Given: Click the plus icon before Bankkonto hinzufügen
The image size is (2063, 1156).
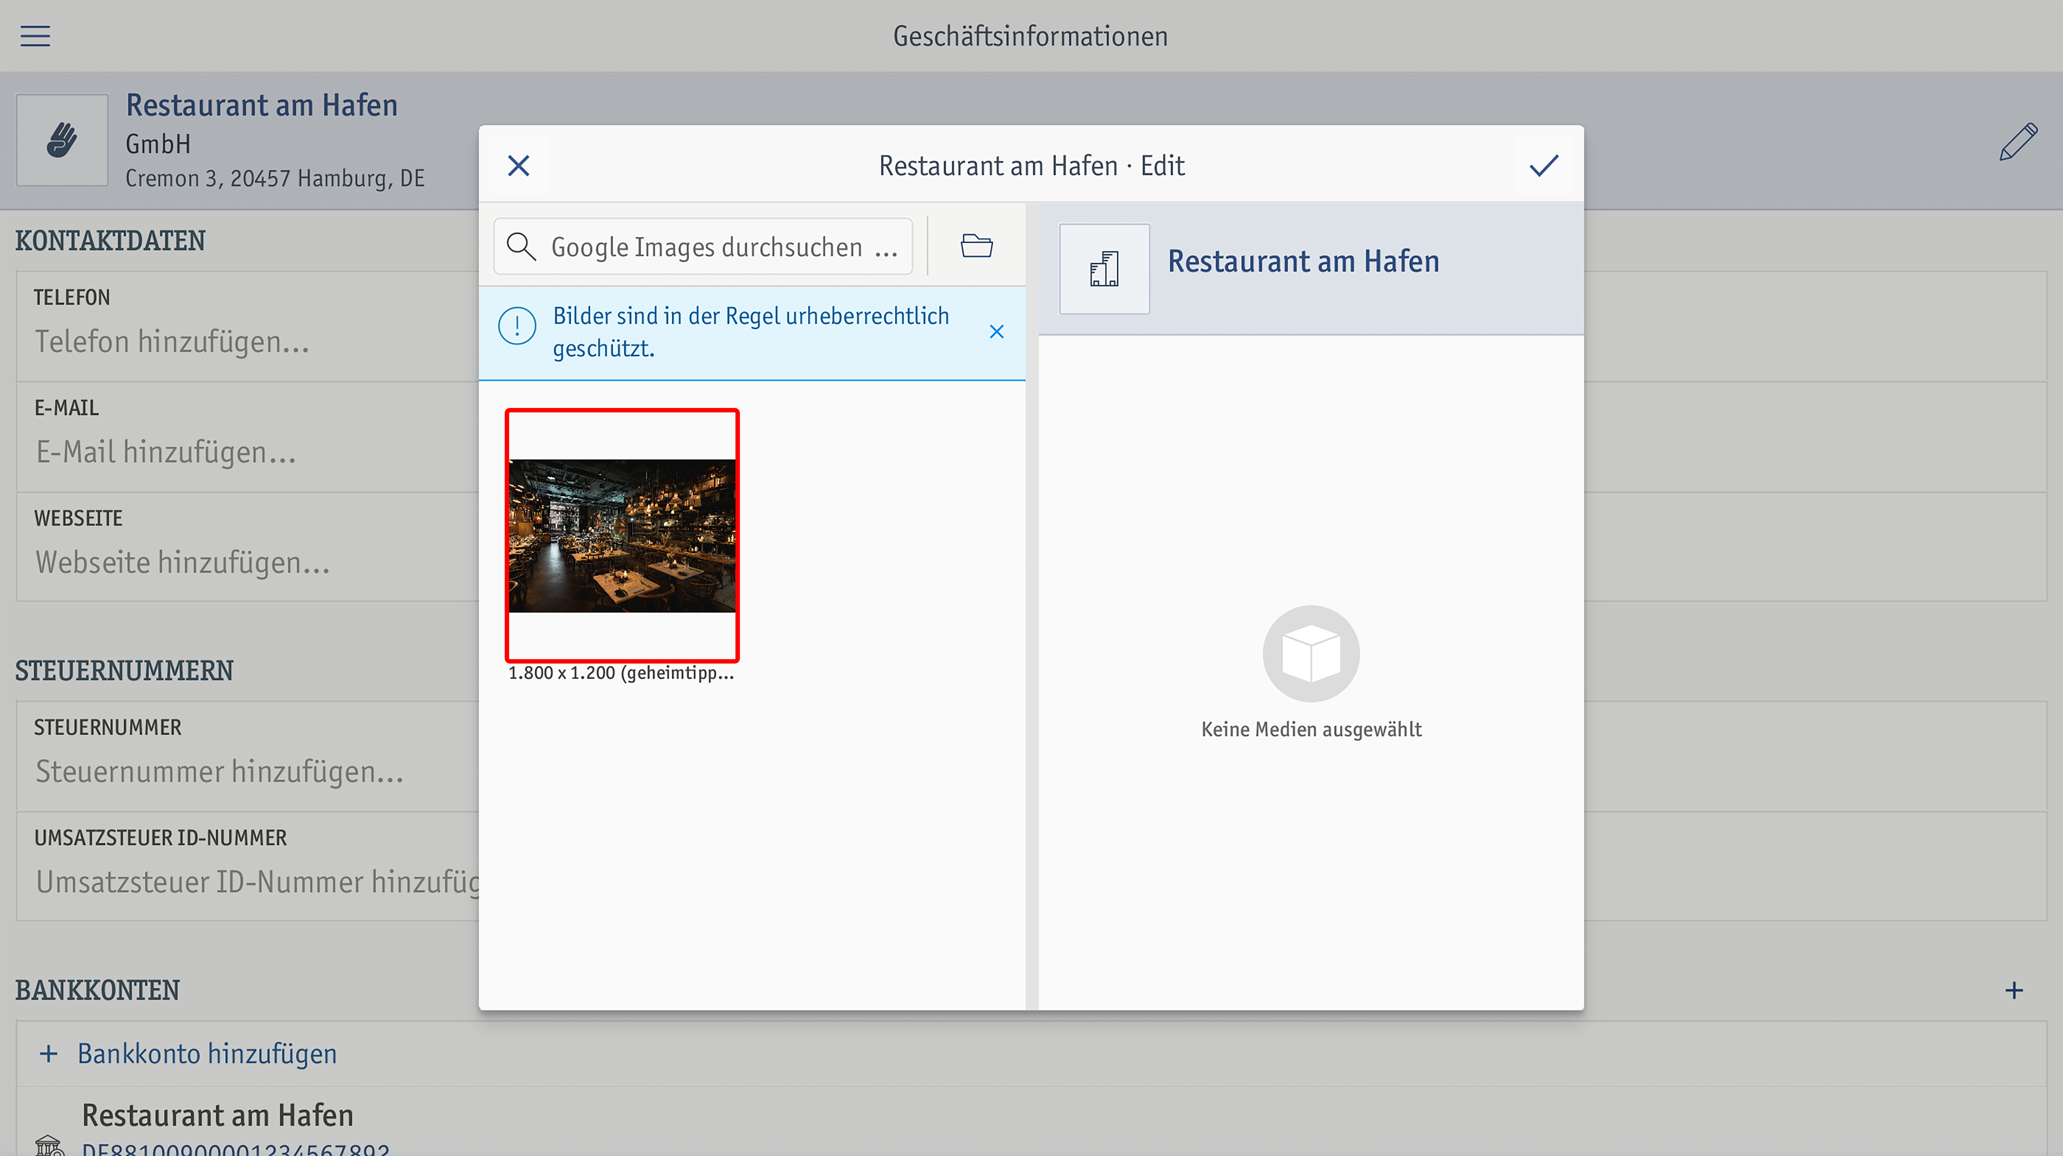Looking at the screenshot, I should click(49, 1053).
